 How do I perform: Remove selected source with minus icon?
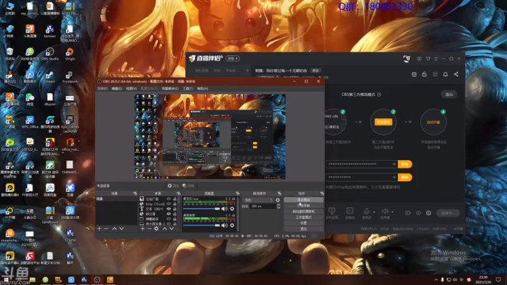149,229
